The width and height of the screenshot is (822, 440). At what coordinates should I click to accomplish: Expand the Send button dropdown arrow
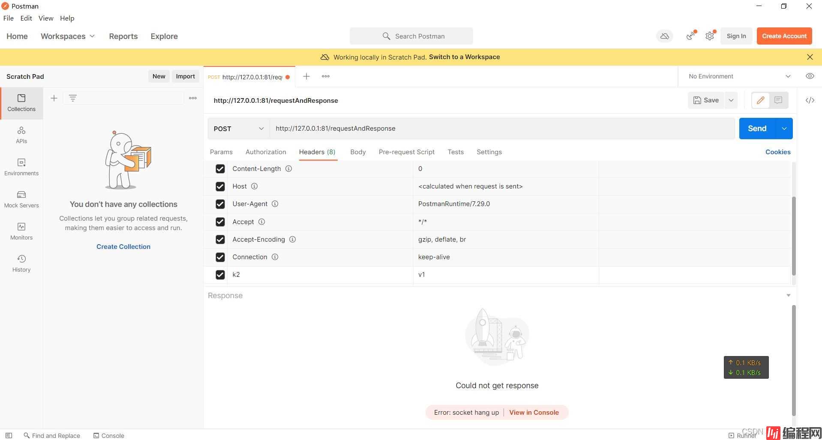point(784,129)
